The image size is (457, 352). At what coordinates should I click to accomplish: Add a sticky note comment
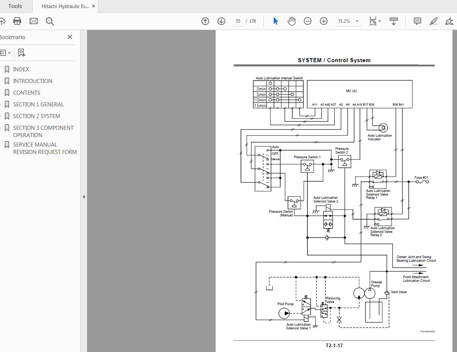point(417,21)
